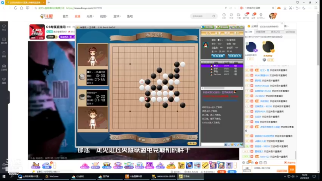Open the trophy icon in left sidebar
This screenshot has height=181, width=322.
click(x=4, y=81)
